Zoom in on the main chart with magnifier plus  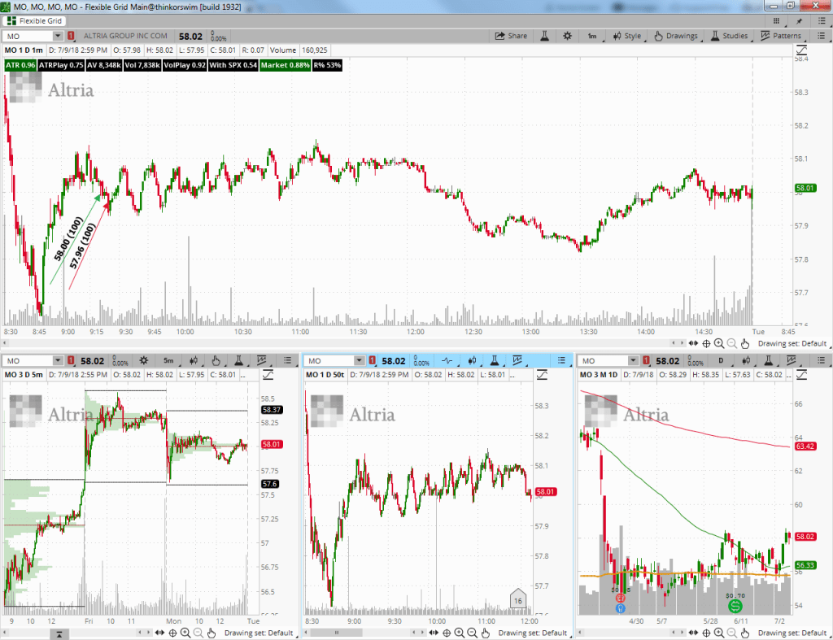(718, 344)
